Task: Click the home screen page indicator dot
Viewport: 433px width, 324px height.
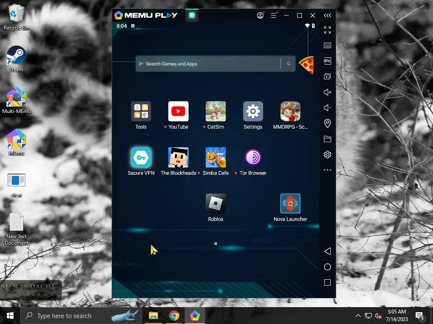Action: pyautogui.click(x=216, y=243)
